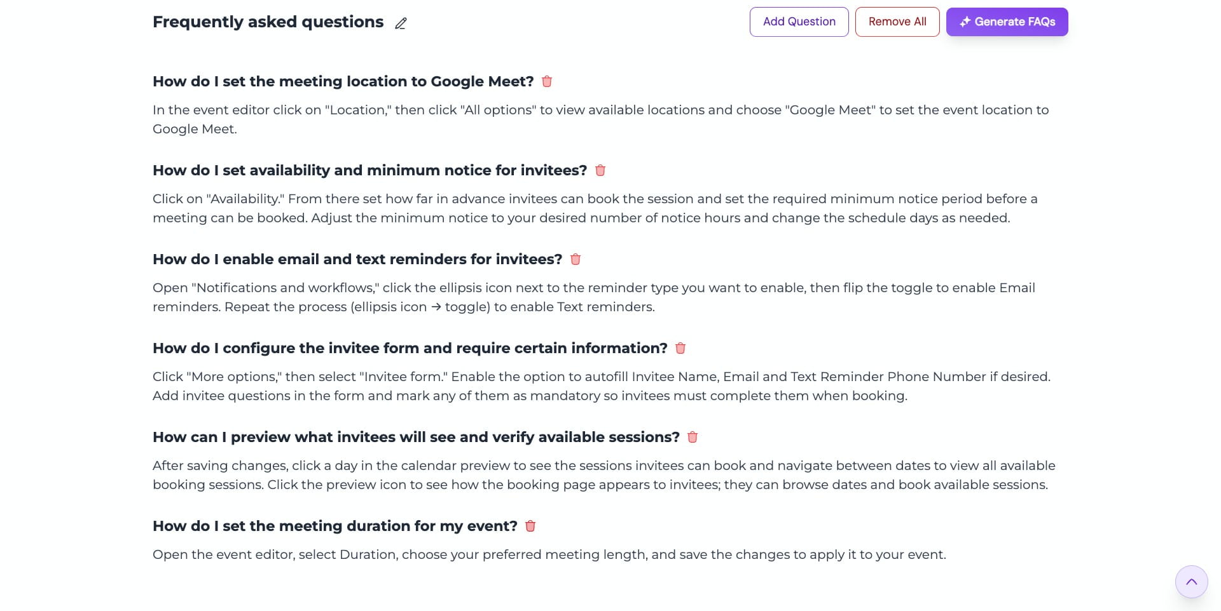
Task: Generate FAQs automatically
Action: coord(1007,21)
